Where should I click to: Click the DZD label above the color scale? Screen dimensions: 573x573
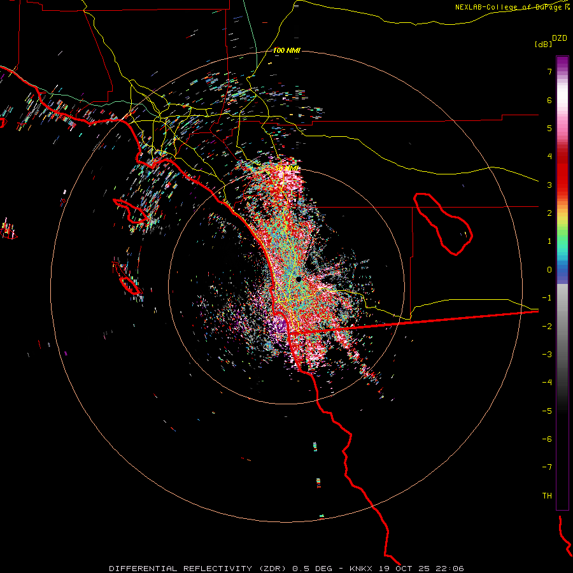(x=559, y=38)
